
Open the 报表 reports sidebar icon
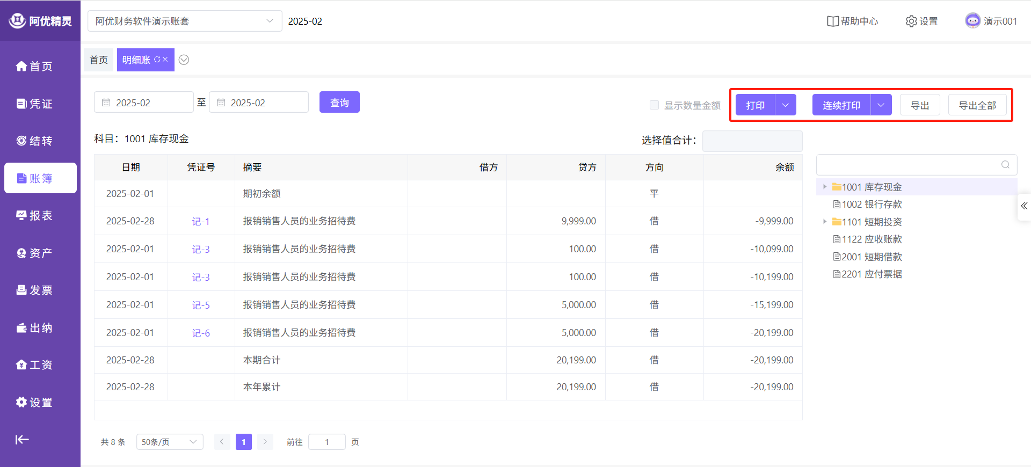21,215
